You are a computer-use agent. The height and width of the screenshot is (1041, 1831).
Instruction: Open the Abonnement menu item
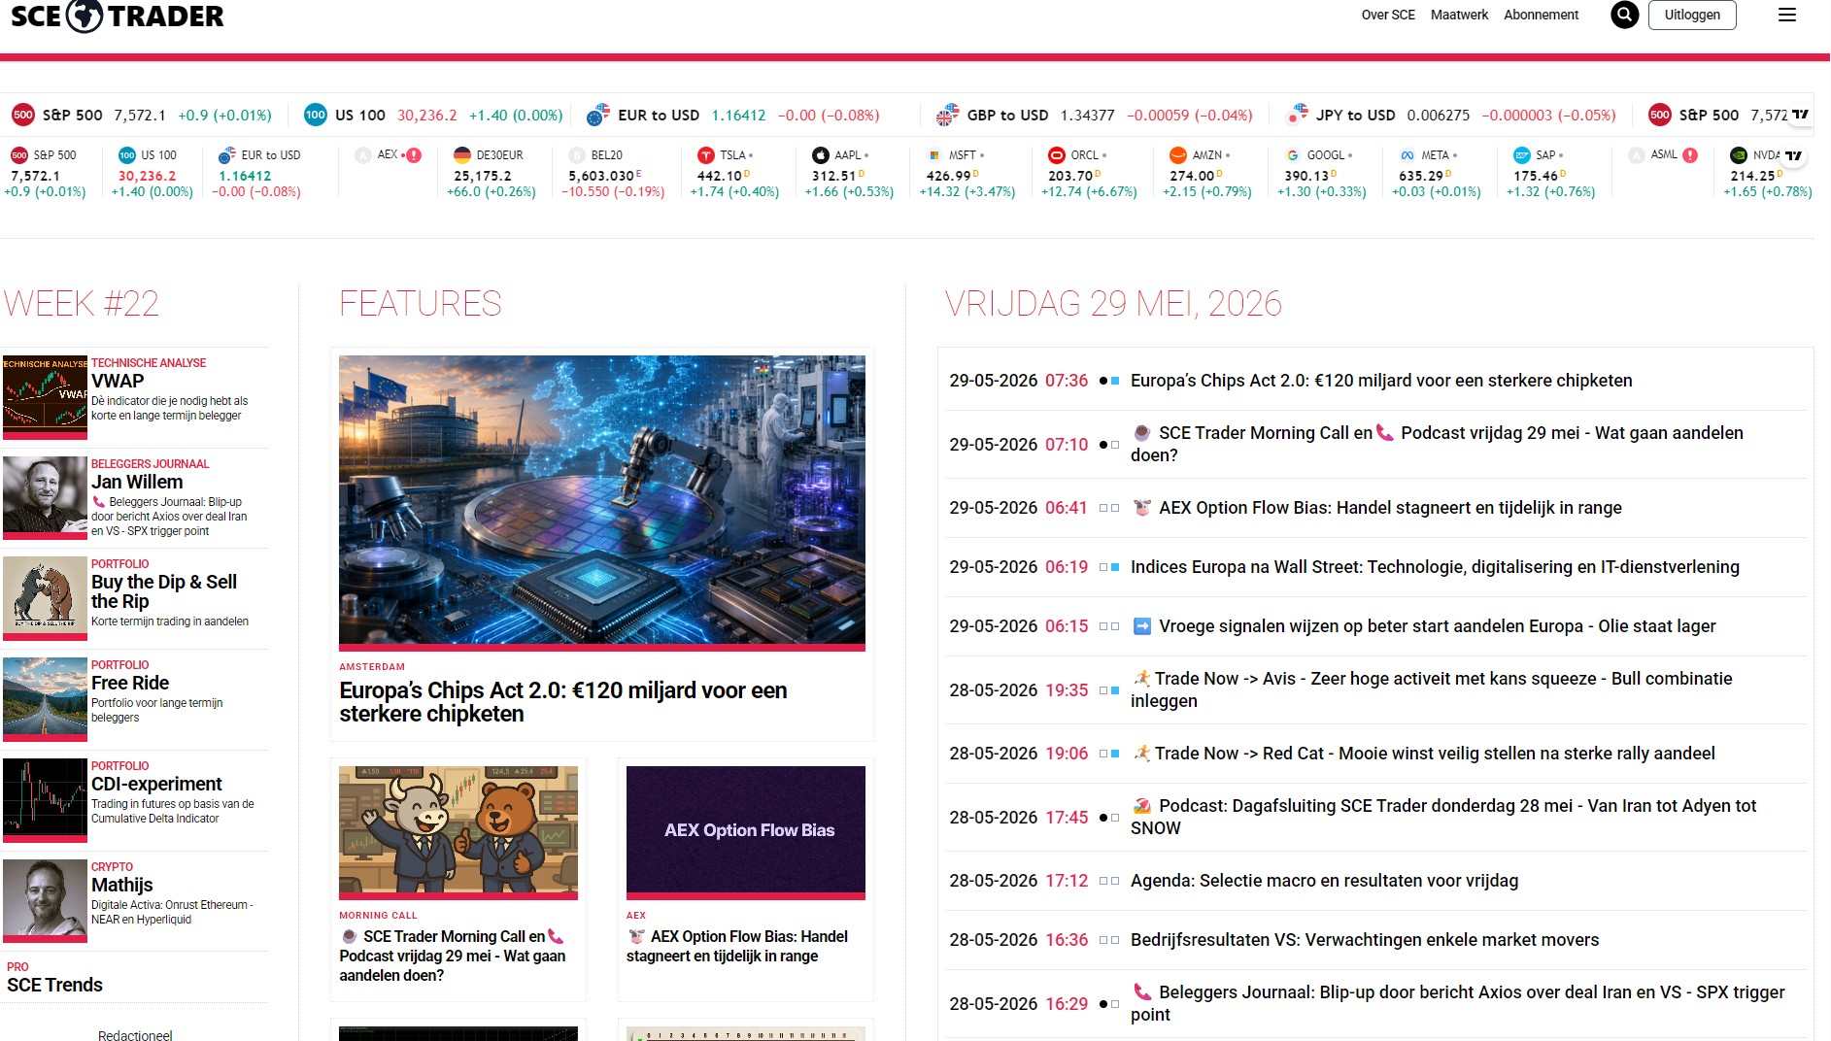1541,15
